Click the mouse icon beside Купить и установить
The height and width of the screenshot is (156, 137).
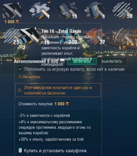[20, 150]
